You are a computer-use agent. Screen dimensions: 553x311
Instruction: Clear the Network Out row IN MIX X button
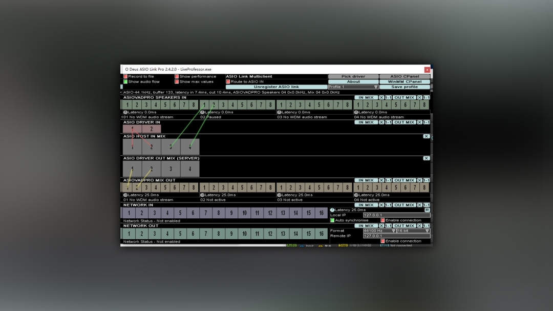(x=381, y=225)
